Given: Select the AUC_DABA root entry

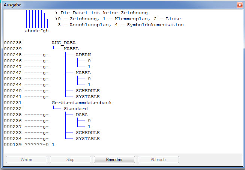Looking at the screenshot, I should click(64, 43).
